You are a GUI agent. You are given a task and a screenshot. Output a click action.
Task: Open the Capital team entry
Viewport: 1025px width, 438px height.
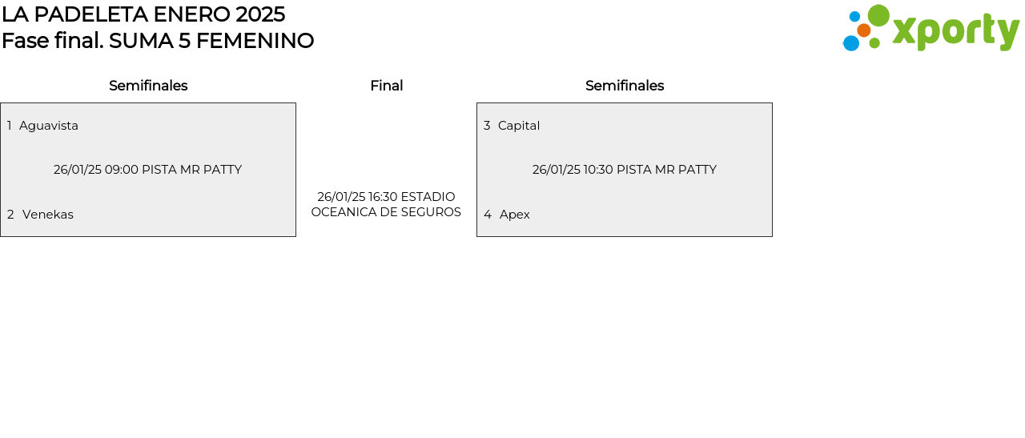(x=519, y=126)
